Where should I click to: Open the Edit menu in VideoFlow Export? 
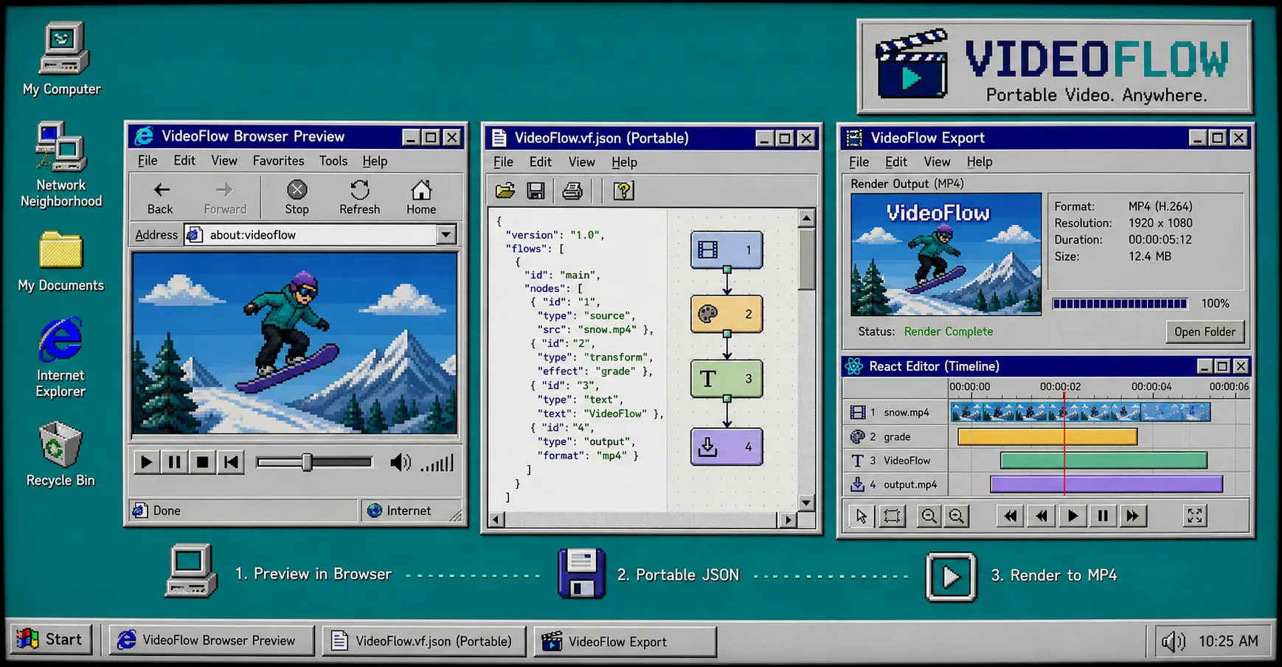(x=896, y=161)
